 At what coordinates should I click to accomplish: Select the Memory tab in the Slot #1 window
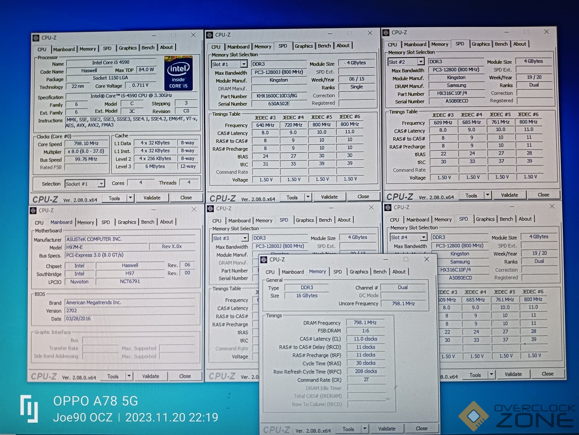click(x=263, y=46)
